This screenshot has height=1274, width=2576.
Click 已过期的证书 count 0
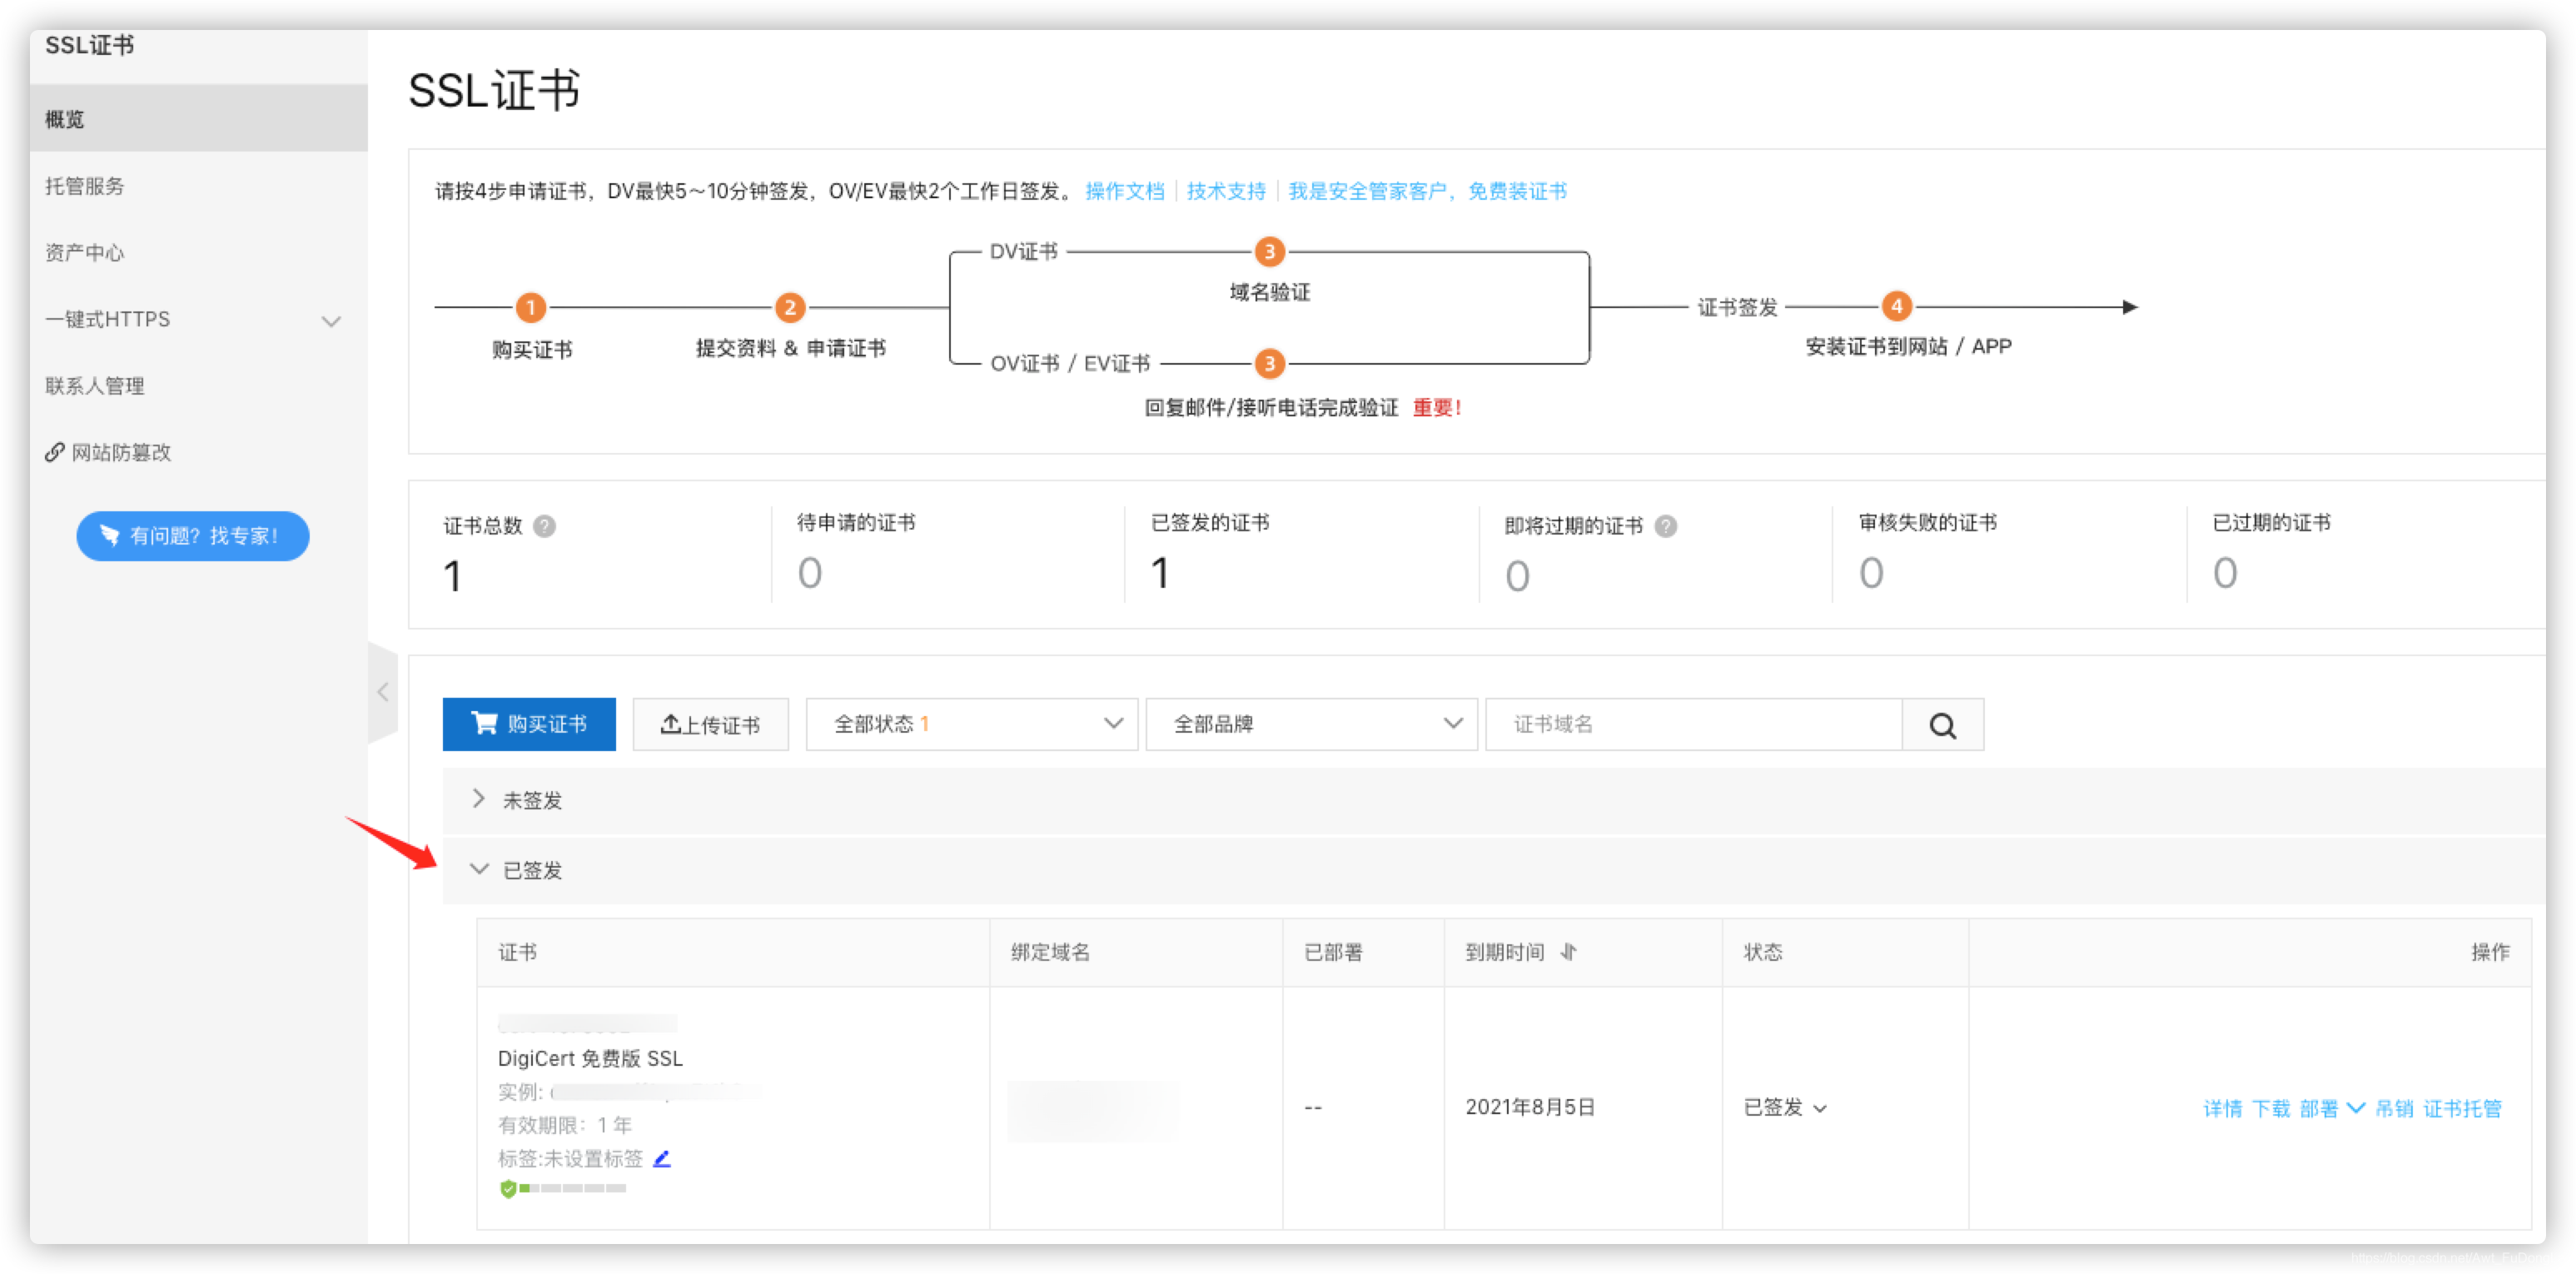(x=2224, y=573)
